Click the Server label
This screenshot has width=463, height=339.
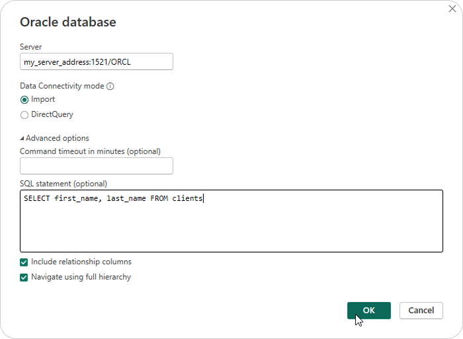coord(30,47)
